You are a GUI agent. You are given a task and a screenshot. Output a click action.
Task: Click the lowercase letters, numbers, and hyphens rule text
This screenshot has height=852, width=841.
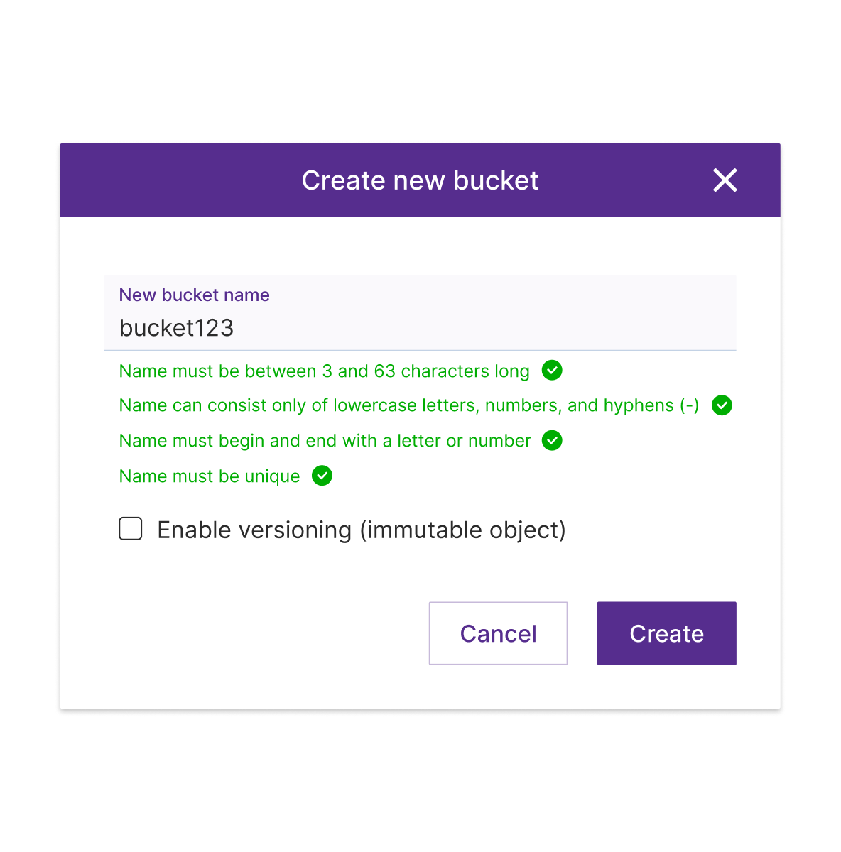click(409, 405)
